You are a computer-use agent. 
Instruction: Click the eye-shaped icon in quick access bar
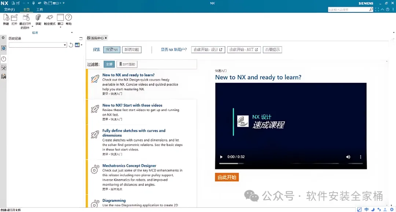click(x=39, y=3)
